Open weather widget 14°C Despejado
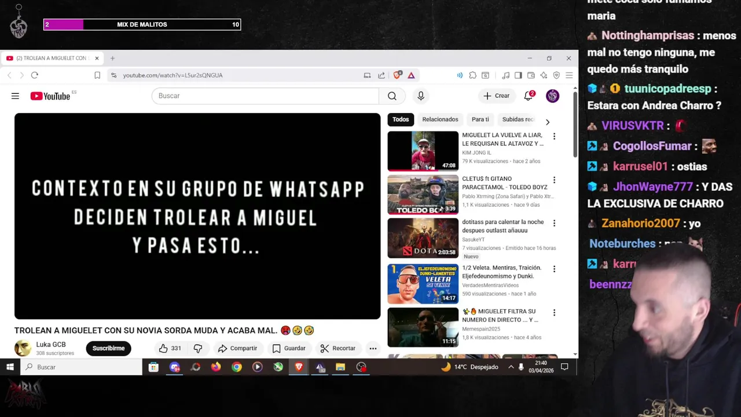Viewport: 741px width, 417px height. tap(470, 367)
